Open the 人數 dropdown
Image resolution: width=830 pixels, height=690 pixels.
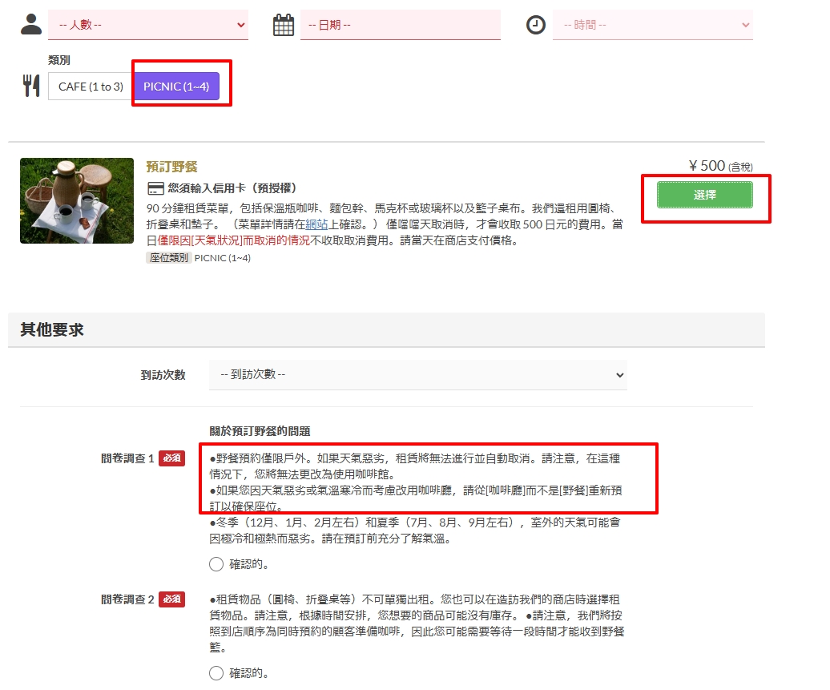click(148, 25)
